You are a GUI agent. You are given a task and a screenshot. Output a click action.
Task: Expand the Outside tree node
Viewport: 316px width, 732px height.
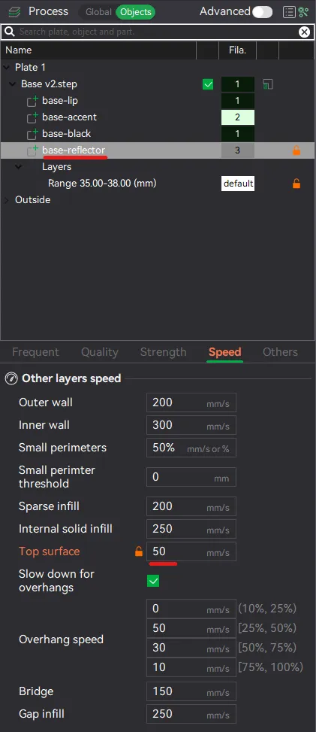(7, 200)
